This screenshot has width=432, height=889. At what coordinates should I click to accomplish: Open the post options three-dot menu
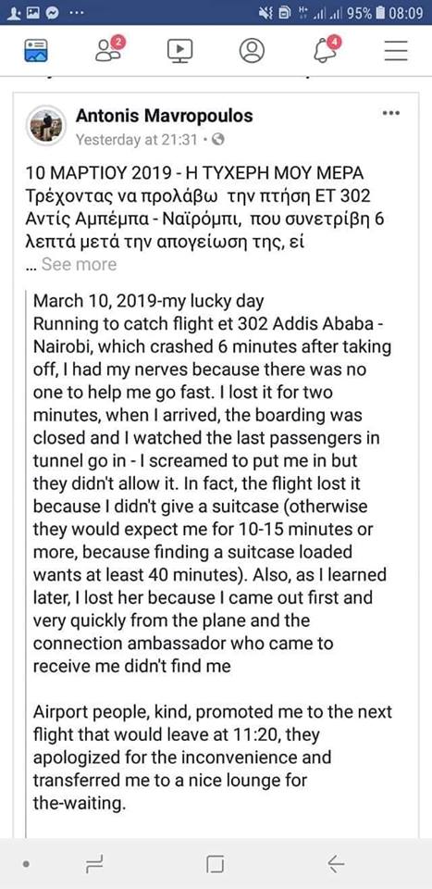pyautogui.click(x=391, y=113)
